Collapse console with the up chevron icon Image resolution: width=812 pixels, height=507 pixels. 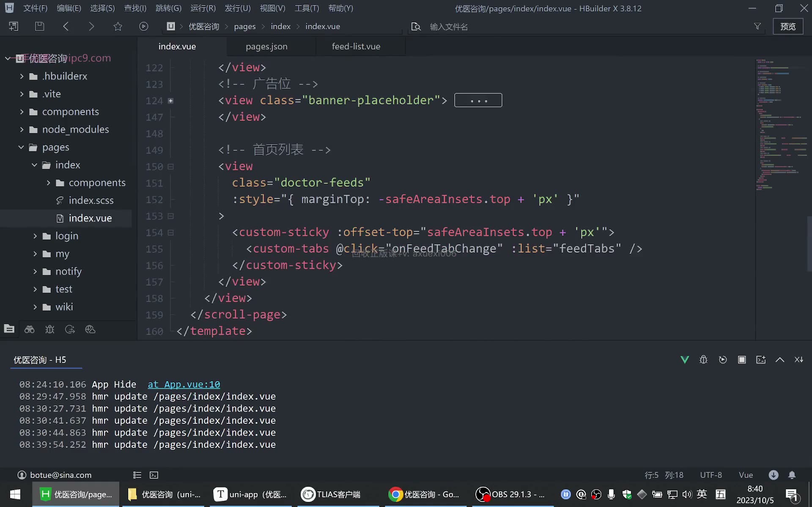click(780, 360)
